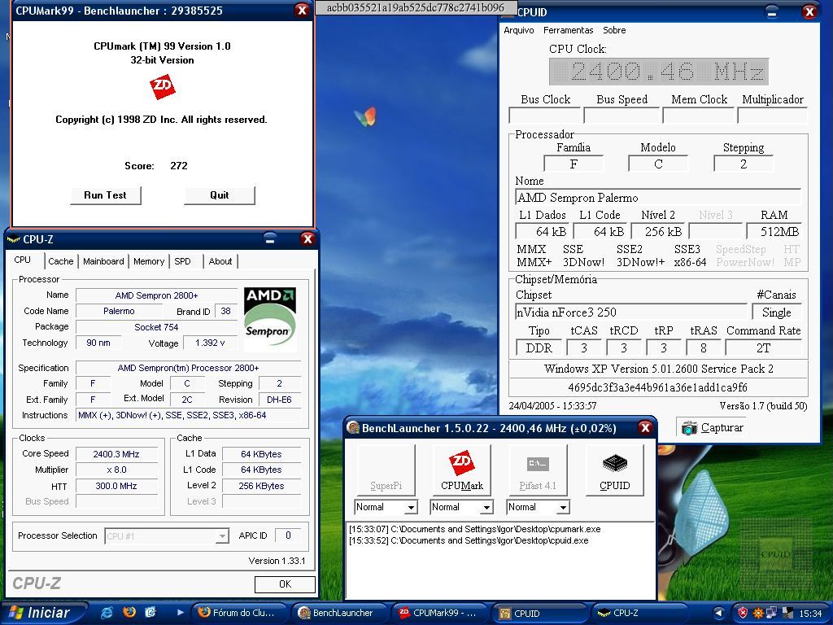Click the ZD logo in CPUMark99 window
The image size is (833, 625).
coord(163,87)
